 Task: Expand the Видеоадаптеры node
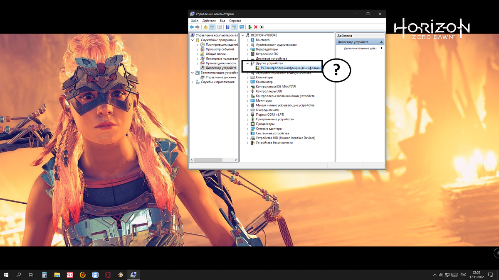pyautogui.click(x=247, y=49)
